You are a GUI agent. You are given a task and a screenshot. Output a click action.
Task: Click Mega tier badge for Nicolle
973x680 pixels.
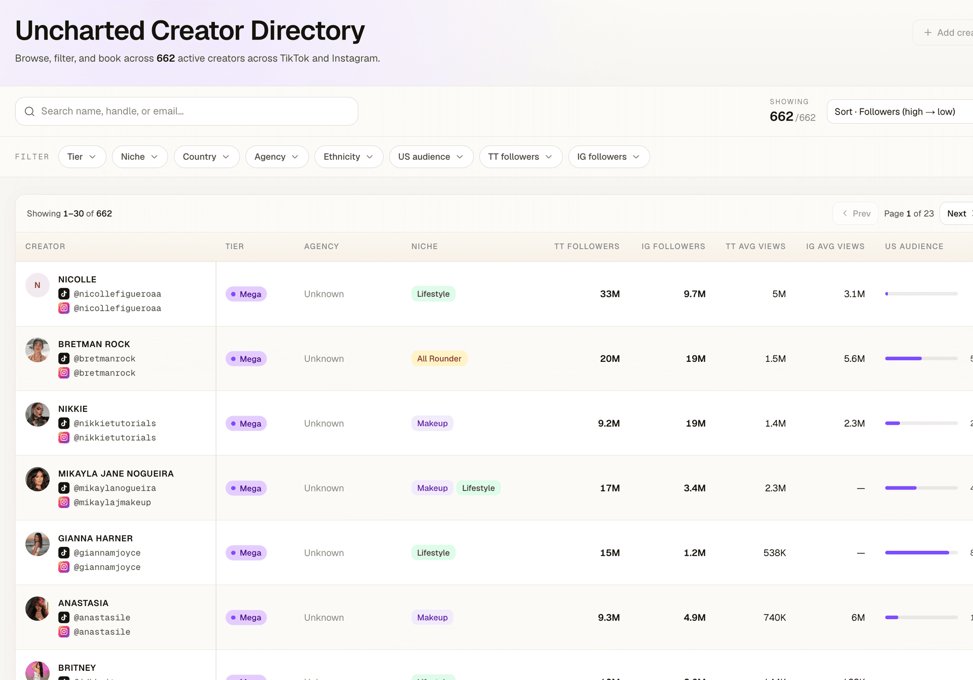(246, 294)
